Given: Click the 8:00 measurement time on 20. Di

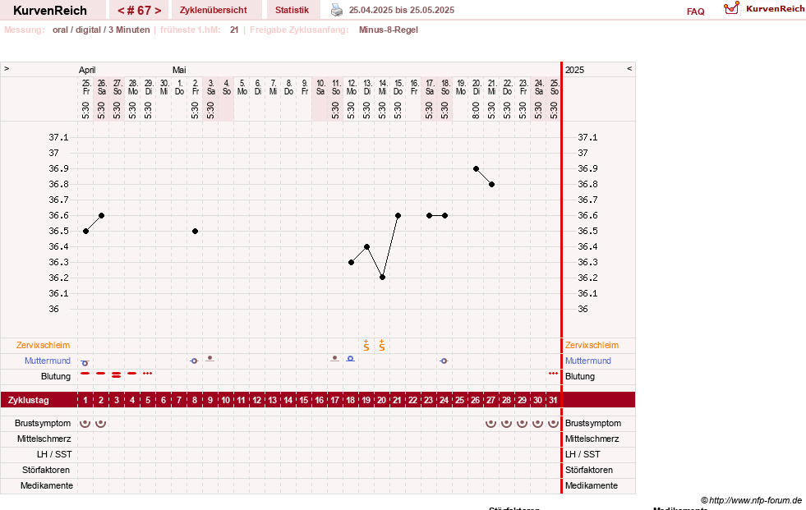Looking at the screenshot, I should [476, 110].
